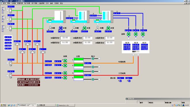
Task: Toggle the 3# cold valve (冷阀) switch
Action: click(50, 28)
